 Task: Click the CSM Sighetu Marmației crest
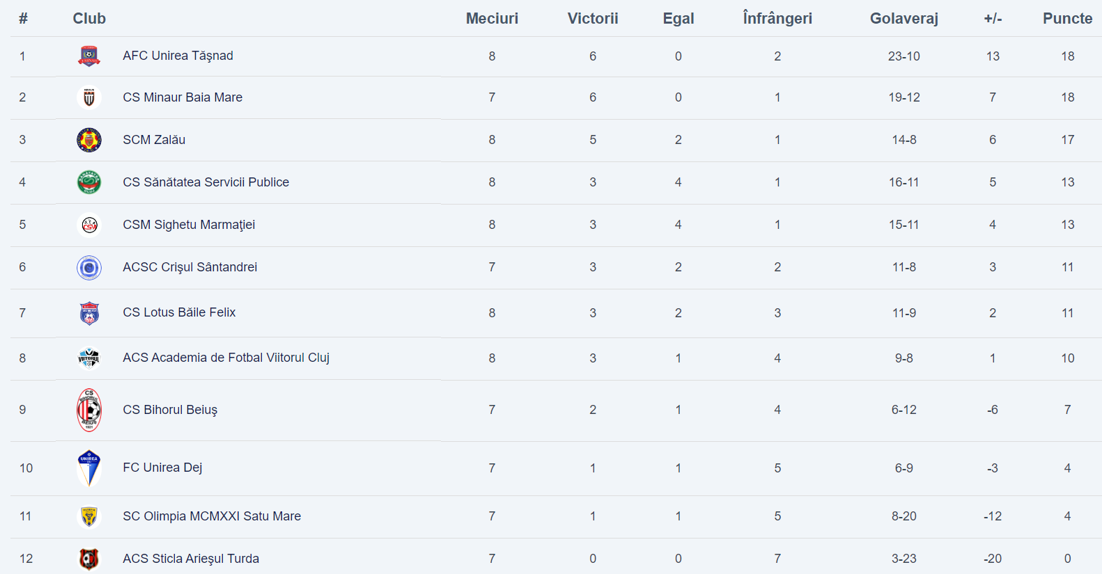click(89, 225)
